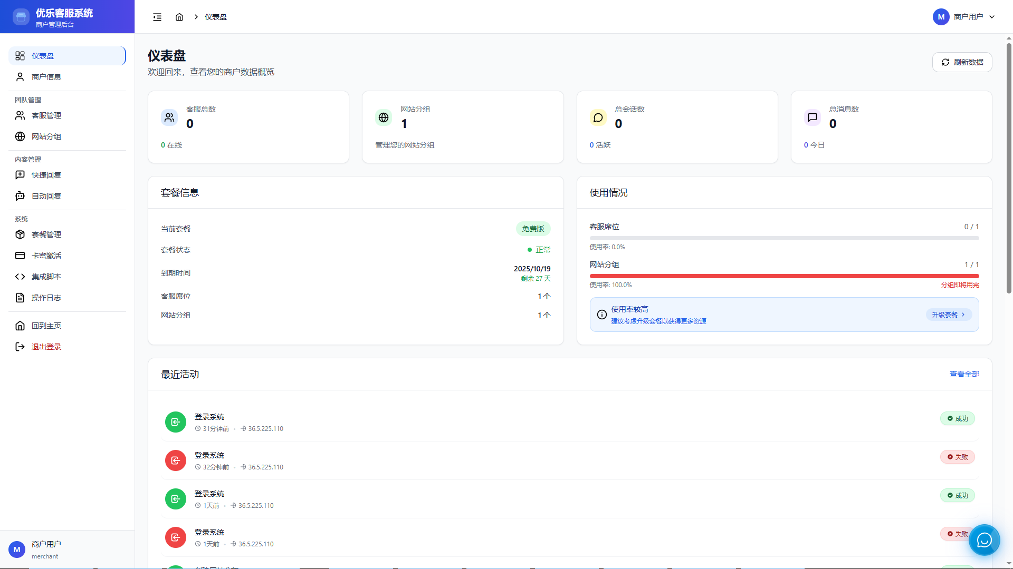Click the info icon in 使用率较高 notice

tap(601, 315)
